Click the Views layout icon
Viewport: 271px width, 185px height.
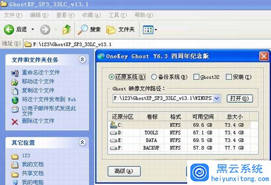click(x=148, y=29)
